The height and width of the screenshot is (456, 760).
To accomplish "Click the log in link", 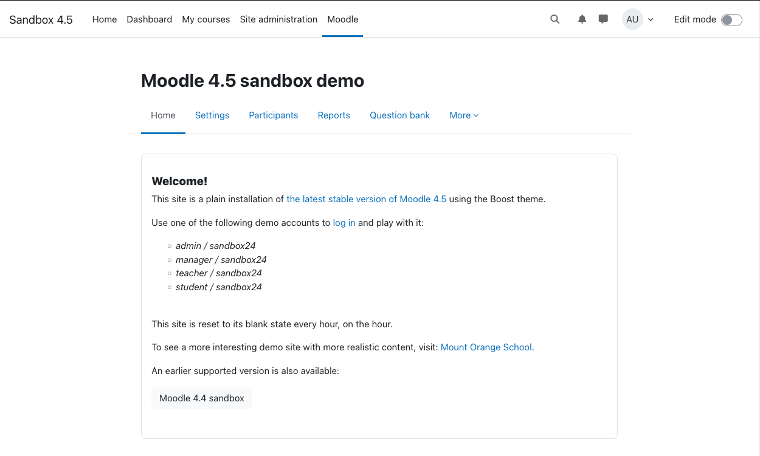I will coord(344,223).
